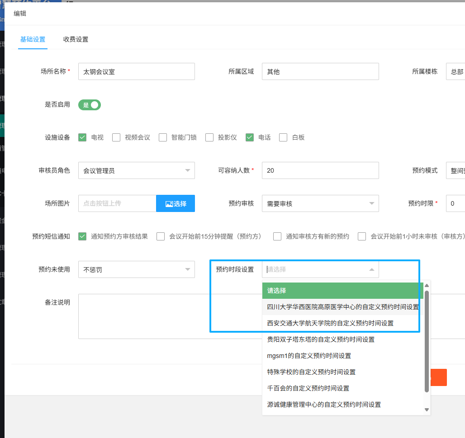
Task: Click scroll-down arrow in dropdown list
Action: click(426, 410)
